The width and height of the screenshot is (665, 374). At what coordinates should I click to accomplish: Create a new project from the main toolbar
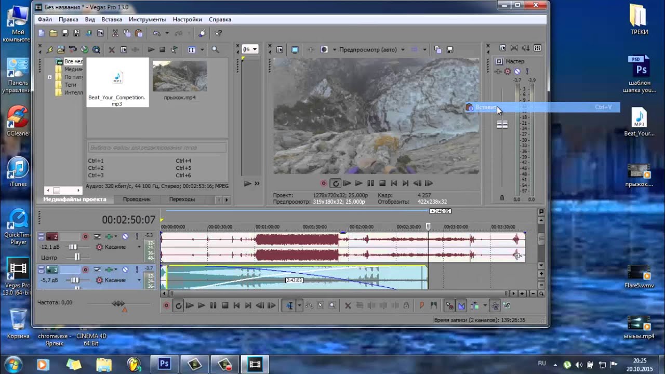point(42,33)
